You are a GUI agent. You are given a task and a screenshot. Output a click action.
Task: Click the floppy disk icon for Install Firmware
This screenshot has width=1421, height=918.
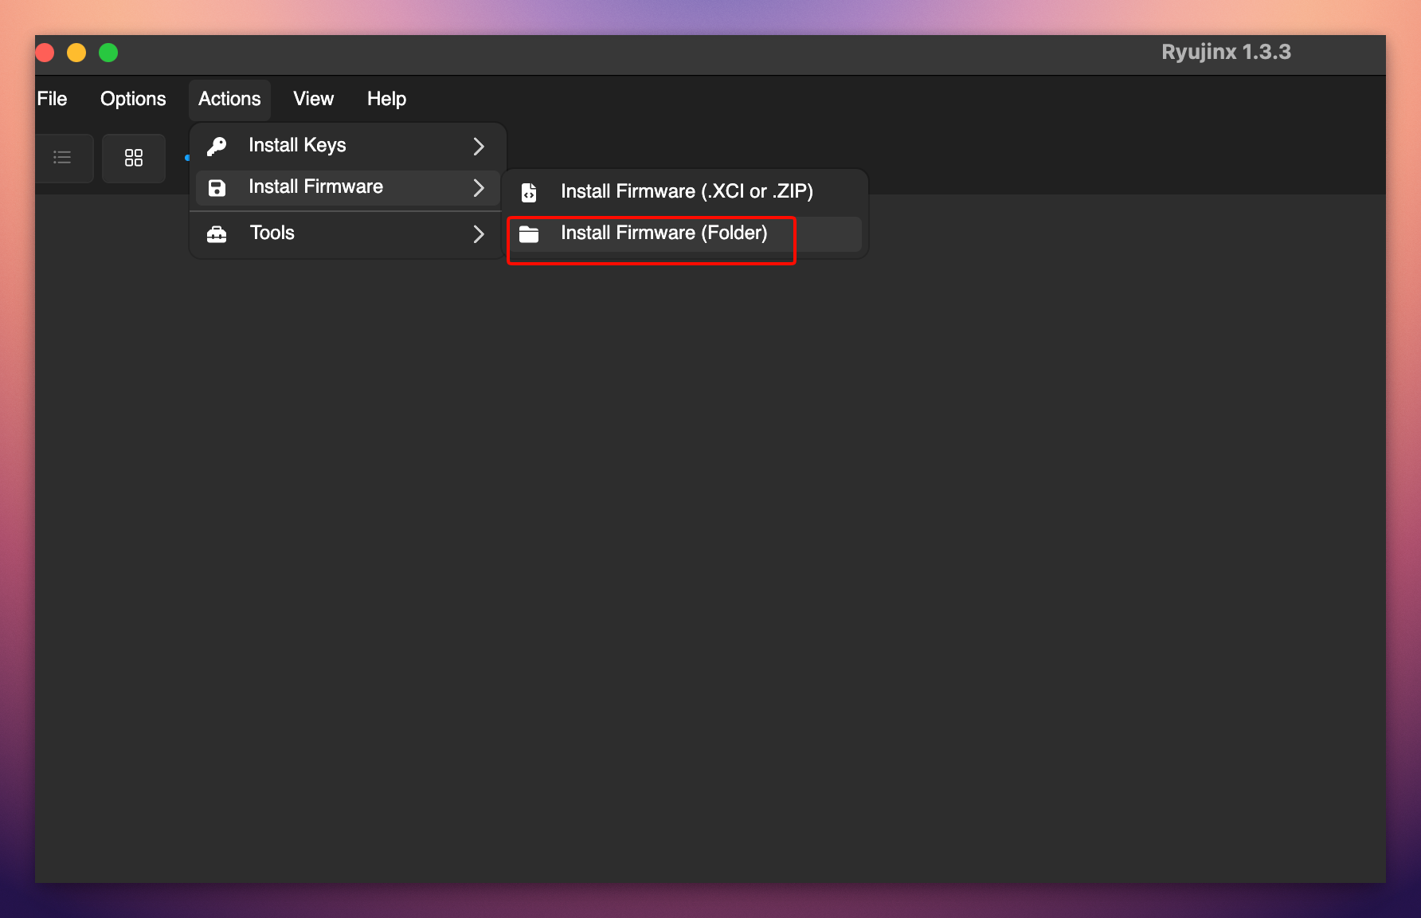(x=217, y=187)
